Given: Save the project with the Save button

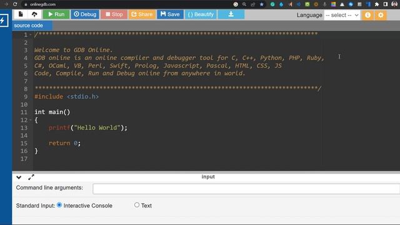Looking at the screenshot, I should point(170,14).
